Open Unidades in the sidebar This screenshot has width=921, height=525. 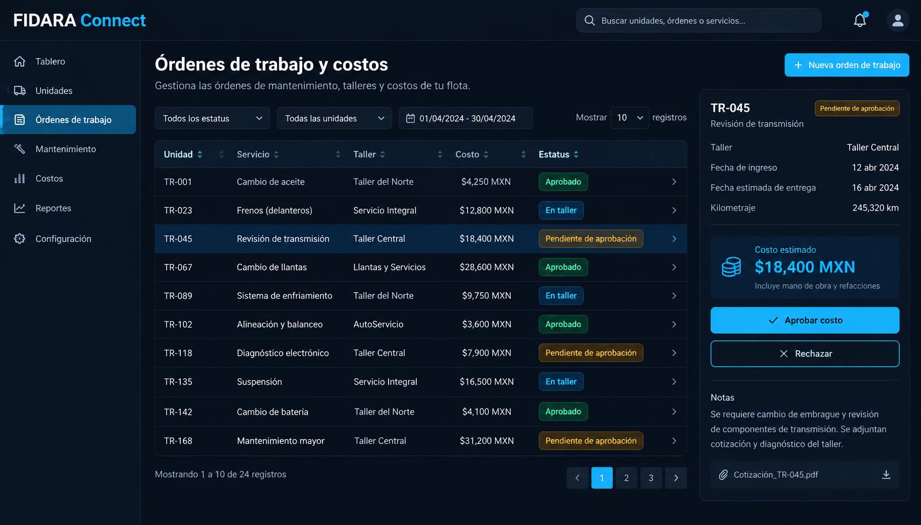[x=69, y=91]
